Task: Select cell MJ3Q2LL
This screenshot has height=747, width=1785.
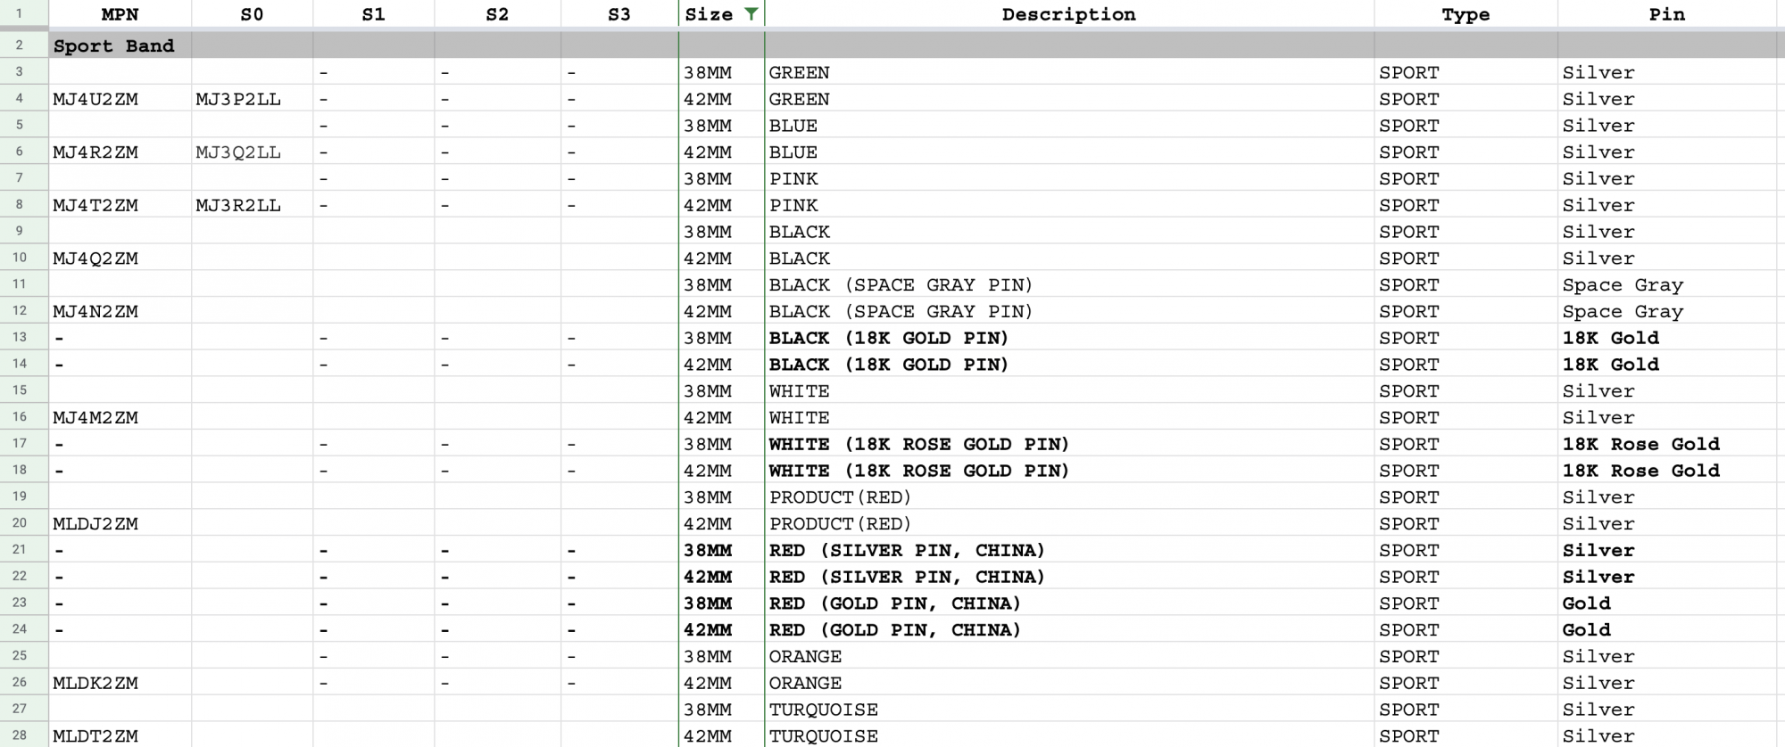Action: [252, 152]
